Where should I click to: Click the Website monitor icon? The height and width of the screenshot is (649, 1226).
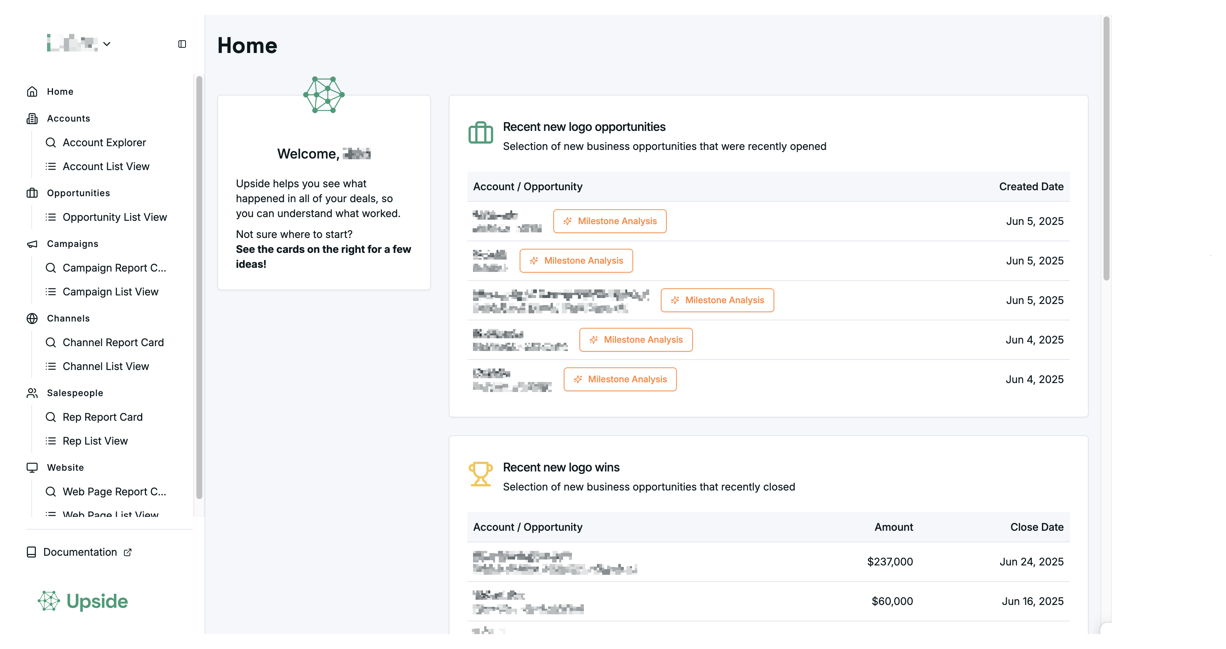(32, 467)
